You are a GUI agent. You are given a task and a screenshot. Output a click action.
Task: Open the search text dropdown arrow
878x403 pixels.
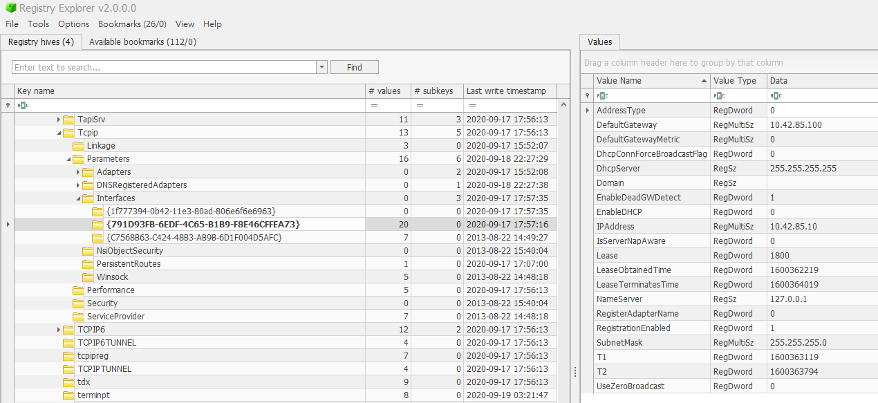point(321,67)
